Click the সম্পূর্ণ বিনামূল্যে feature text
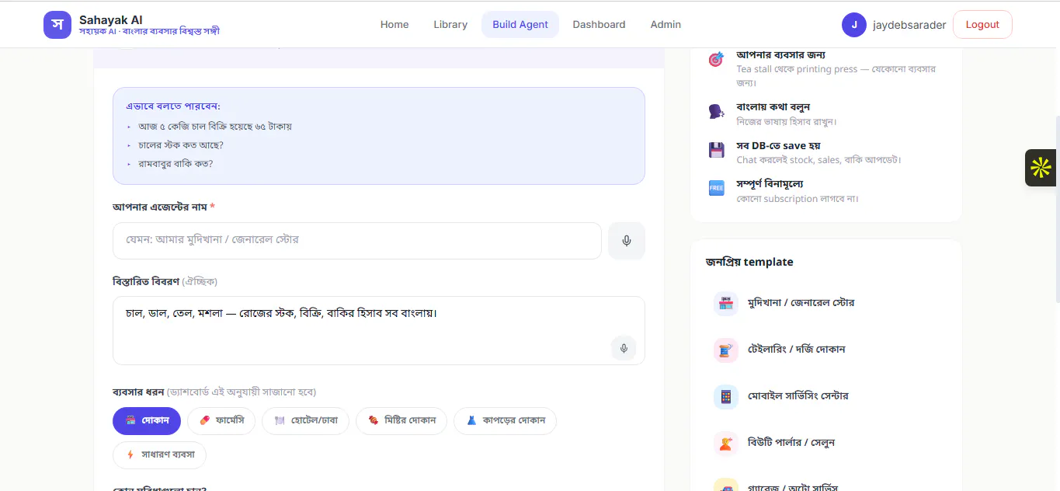This screenshot has height=491, width=1060. (770, 184)
